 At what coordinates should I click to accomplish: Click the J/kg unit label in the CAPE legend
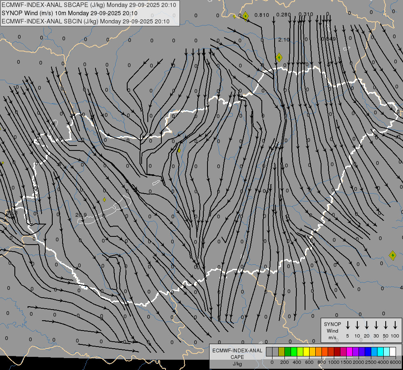(x=237, y=364)
